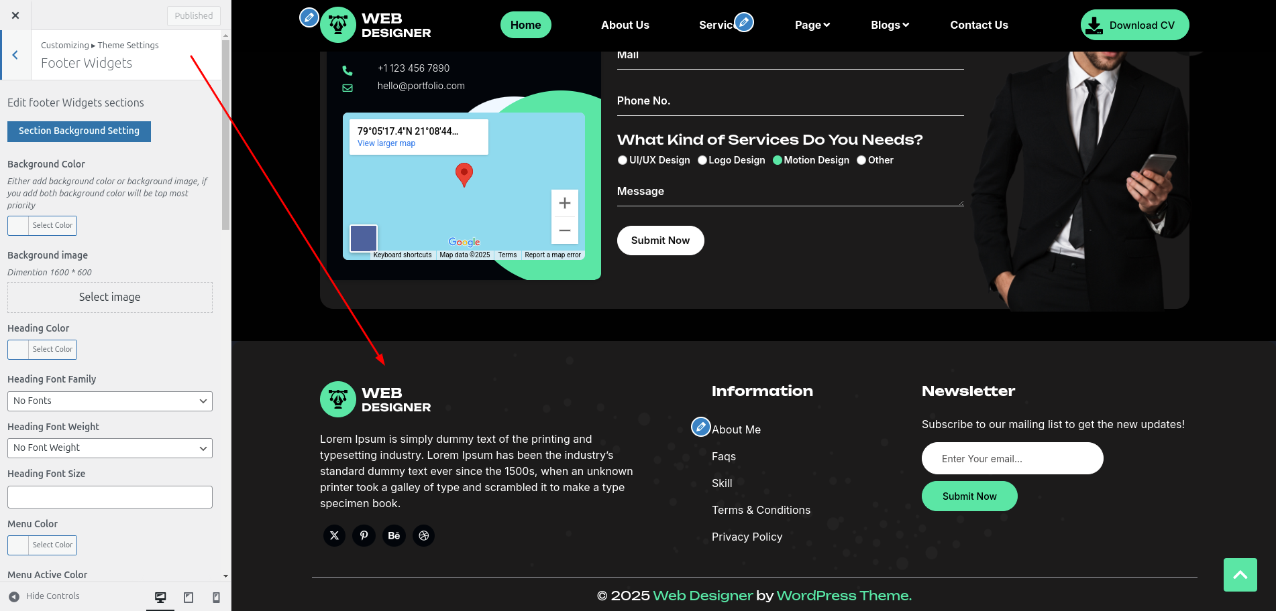Click the scroll-to-top arrow button
The height and width of the screenshot is (611, 1276).
point(1240,575)
